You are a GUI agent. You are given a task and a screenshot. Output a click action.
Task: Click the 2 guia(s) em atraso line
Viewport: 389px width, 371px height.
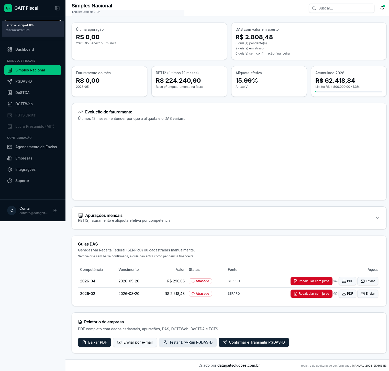(250, 48)
